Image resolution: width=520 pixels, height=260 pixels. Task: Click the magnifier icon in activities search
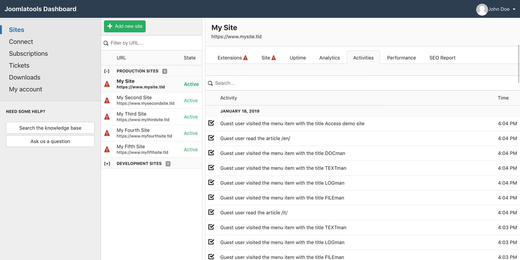pyautogui.click(x=210, y=83)
